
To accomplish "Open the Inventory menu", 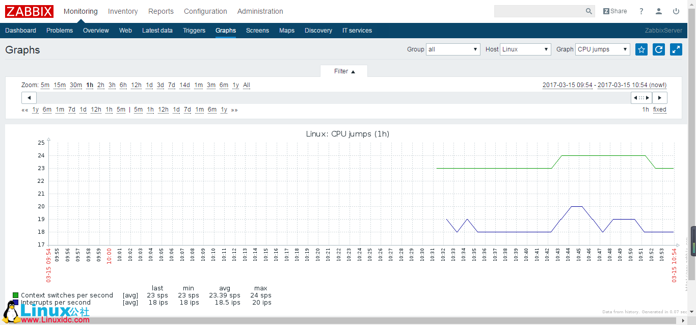I will 122,11.
